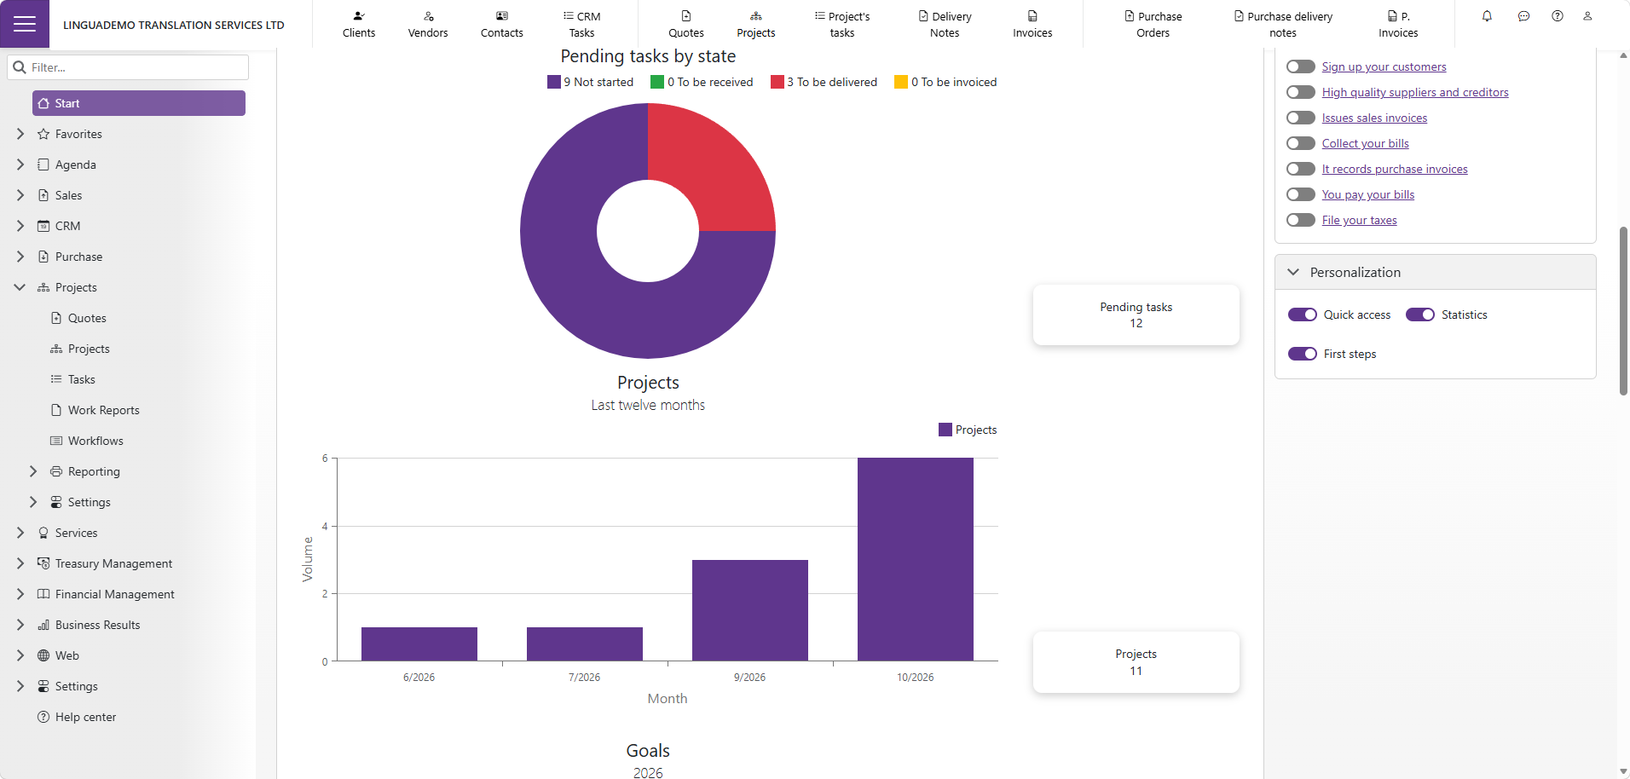Screen dimensions: 1630x779
Task: Open the Pending tasks 12 card
Action: tap(1136, 314)
